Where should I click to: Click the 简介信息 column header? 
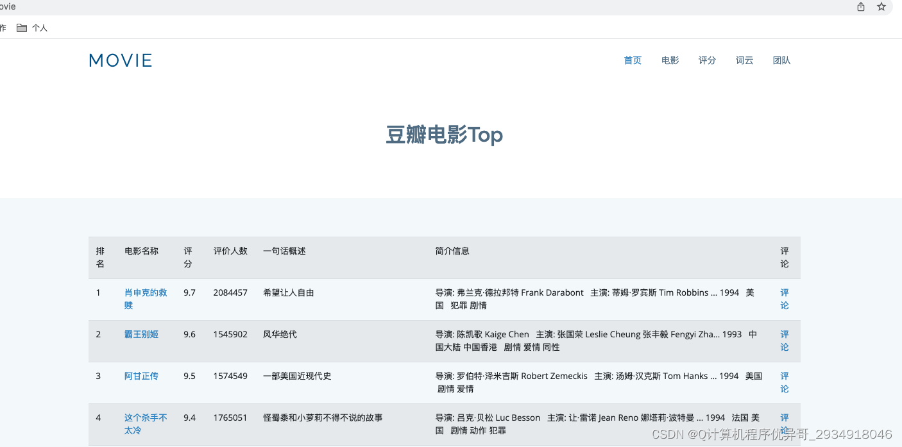point(452,251)
